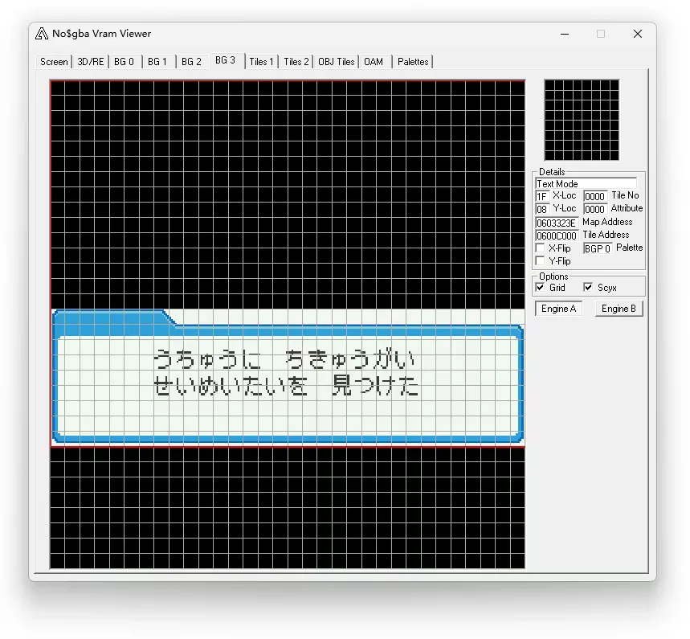The image size is (690, 639).
Task: Switch to Engine B
Action: click(x=619, y=309)
